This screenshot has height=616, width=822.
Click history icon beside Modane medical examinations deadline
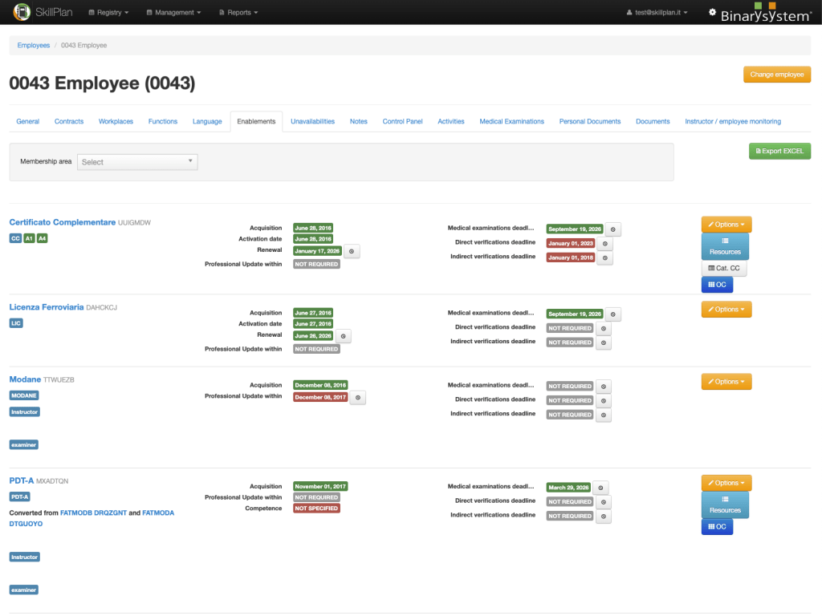[x=604, y=387]
